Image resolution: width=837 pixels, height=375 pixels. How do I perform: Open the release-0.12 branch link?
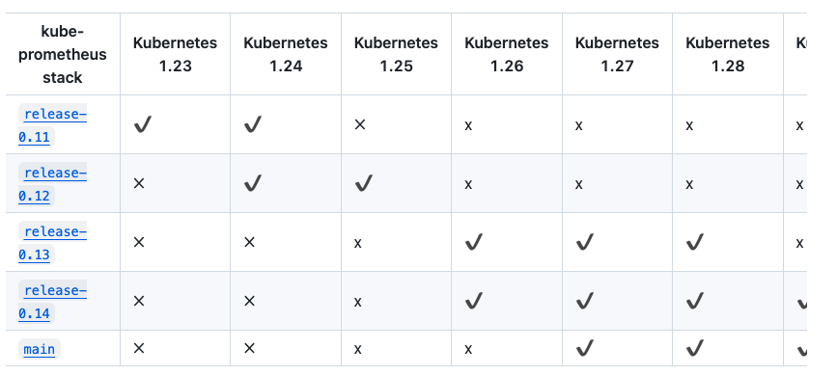(52, 184)
